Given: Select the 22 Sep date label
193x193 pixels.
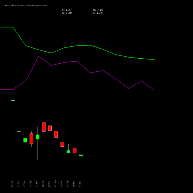Looking at the screenshot, I should [43, 184].
